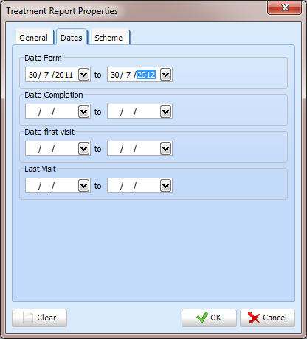Open the Date Form end date dropdown

pyautogui.click(x=165, y=74)
